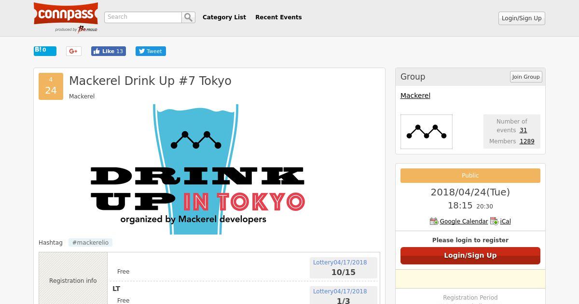This screenshot has width=579, height=304.
Task: Click the Group panel heading
Action: 413,77
